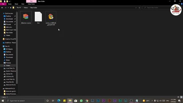Click the Play contextual tab header
This screenshot has height=103, width=183.
(x=31, y=1)
